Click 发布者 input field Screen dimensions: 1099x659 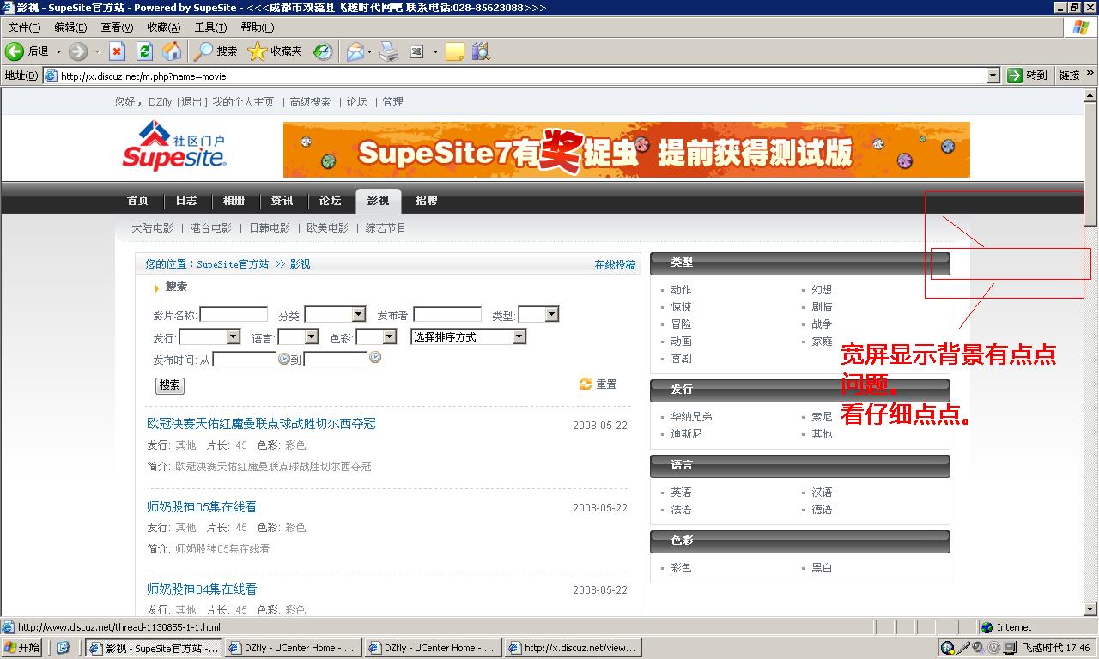coord(447,315)
